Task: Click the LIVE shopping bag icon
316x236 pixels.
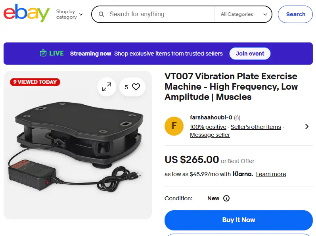Action: [x=43, y=53]
